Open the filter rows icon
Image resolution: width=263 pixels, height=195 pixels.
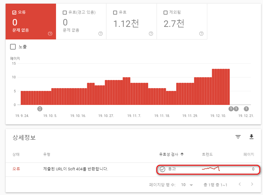238,137
